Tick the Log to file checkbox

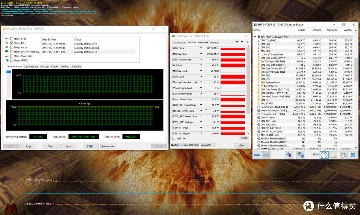[x=174, y=138]
